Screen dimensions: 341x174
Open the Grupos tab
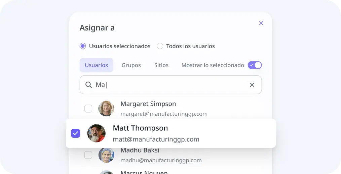(131, 65)
